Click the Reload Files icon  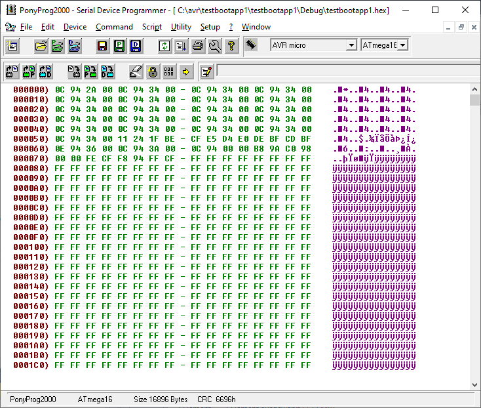pyautogui.click(x=164, y=46)
